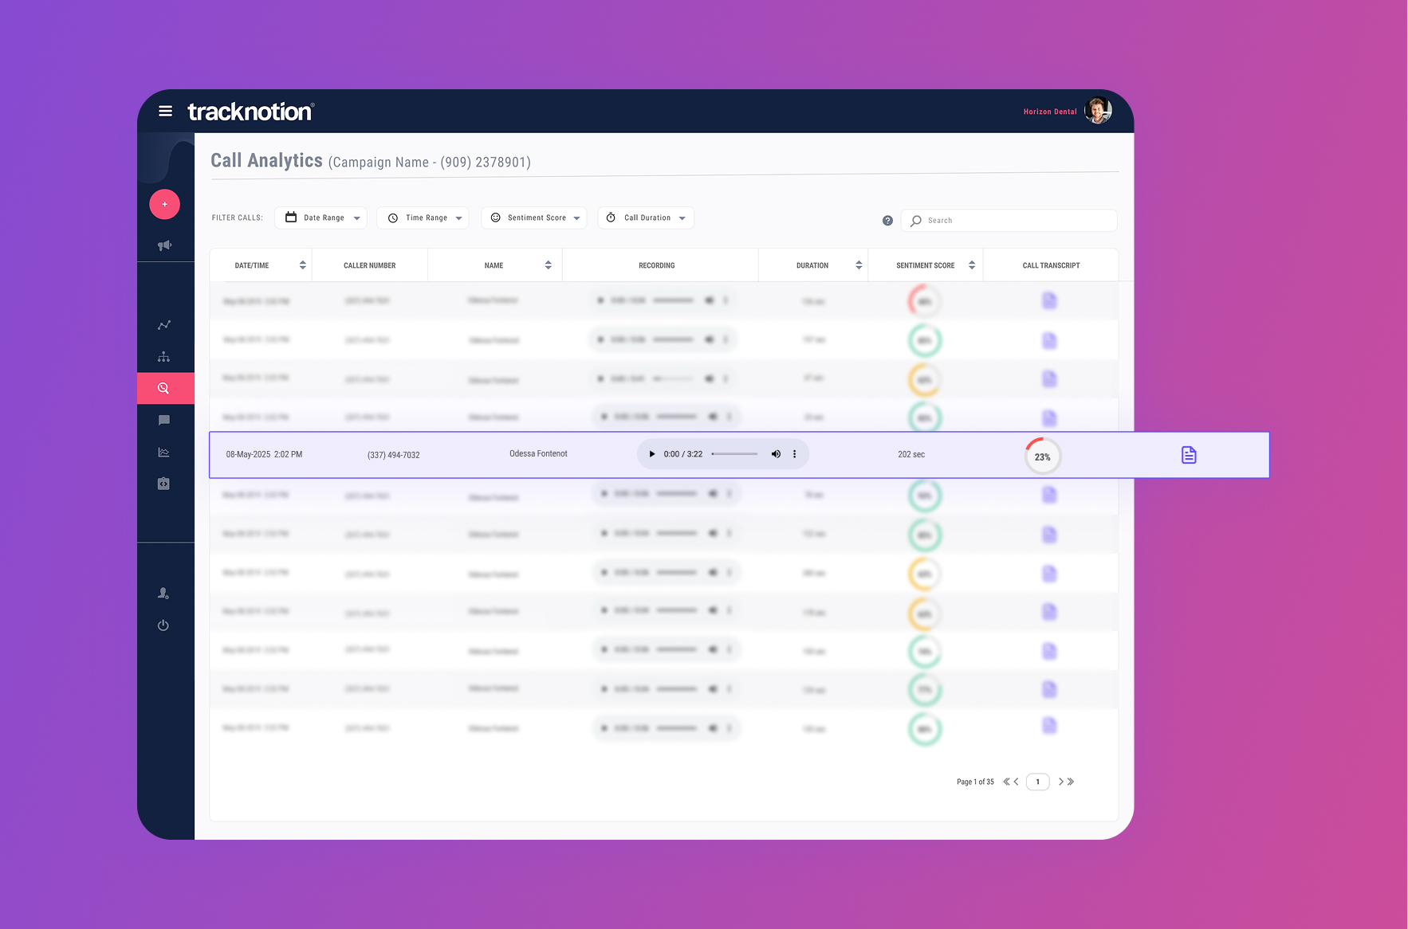Image resolution: width=1408 pixels, height=929 pixels.
Task: Open the megaphone campaigns sidebar icon
Action: point(164,245)
